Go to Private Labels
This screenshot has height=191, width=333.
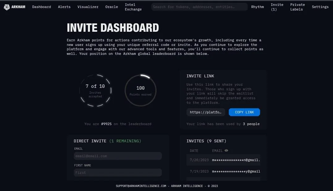[297, 7]
